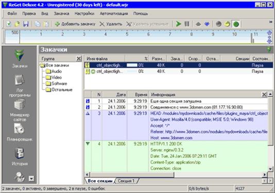Close the log information panel

coord(264,94)
